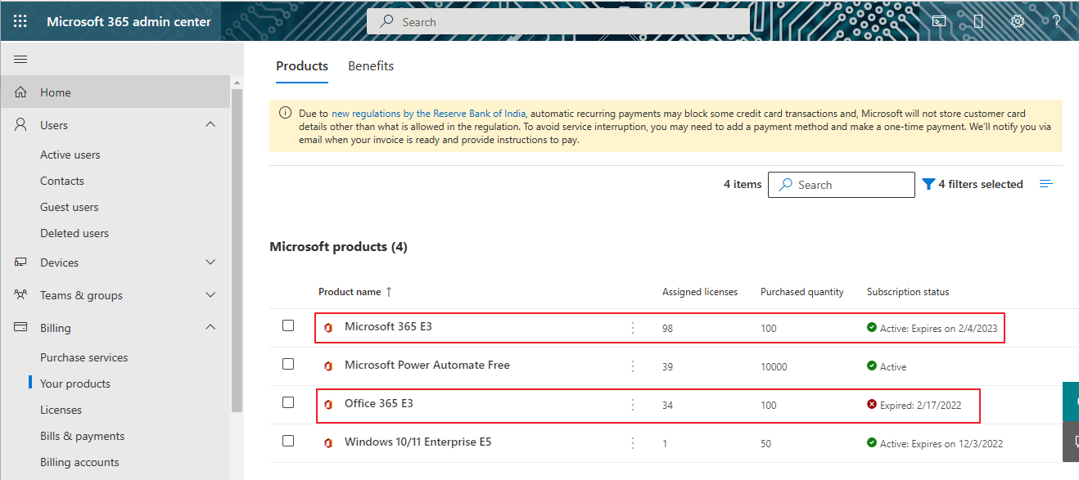The width and height of the screenshot is (1079, 480).
Task: Open more actions for Office 365 E3
Action: pos(633,405)
